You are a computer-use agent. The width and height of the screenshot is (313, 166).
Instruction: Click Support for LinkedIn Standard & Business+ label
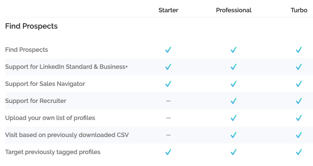(66, 67)
